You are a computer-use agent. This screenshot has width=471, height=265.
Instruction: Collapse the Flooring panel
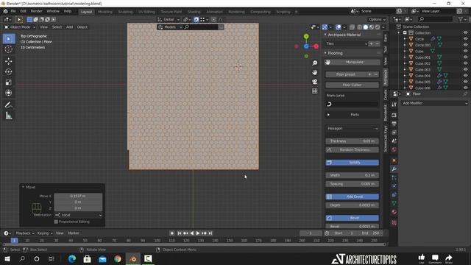pos(325,53)
